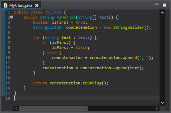Click the 'return' keyword on line 15
171x113 pixels.
tap(40, 83)
